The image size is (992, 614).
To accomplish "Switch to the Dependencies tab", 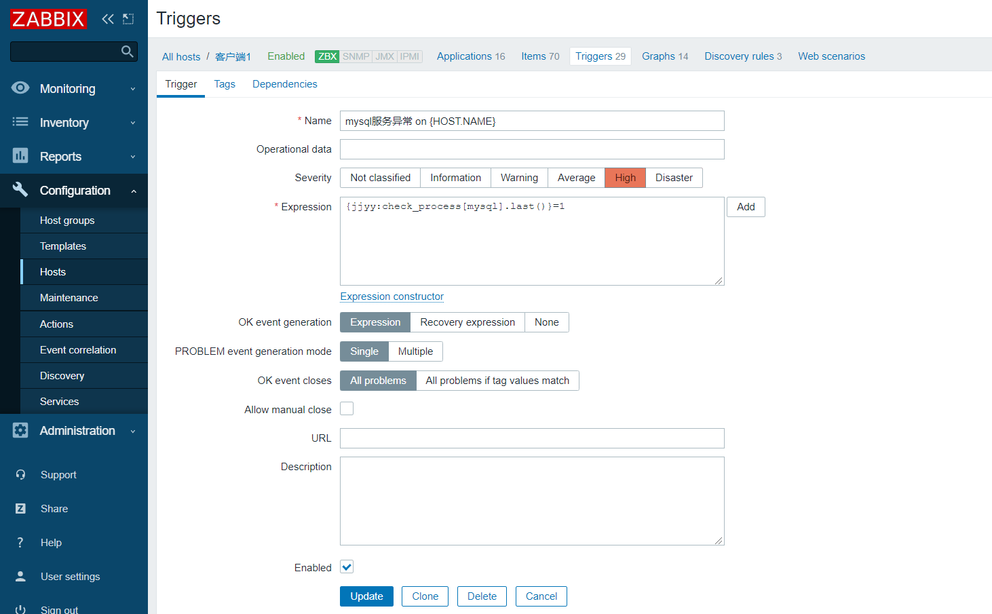I will (284, 84).
